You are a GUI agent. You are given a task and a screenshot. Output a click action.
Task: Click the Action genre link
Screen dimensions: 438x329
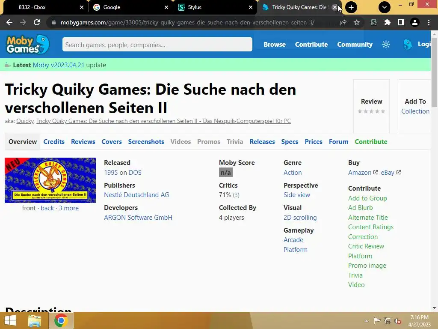(293, 172)
